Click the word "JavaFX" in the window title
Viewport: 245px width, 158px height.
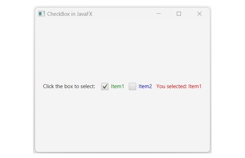[84, 14]
